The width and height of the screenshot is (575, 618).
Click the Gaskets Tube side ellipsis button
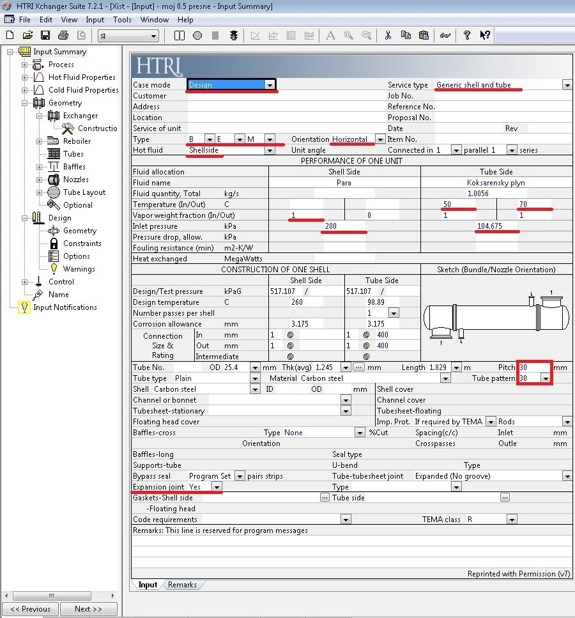click(x=505, y=498)
